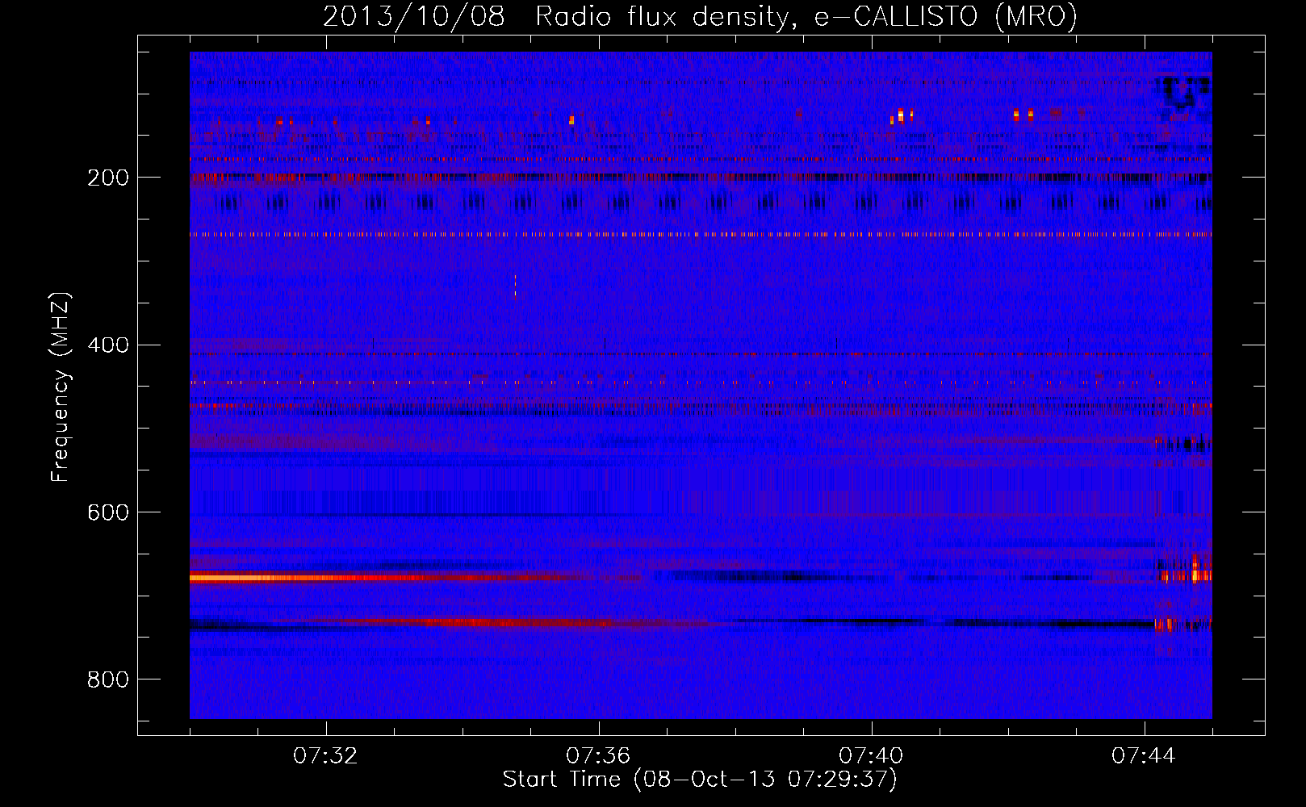Click the 600 frequency tick label
Screen dimensions: 1306x807
(108, 513)
